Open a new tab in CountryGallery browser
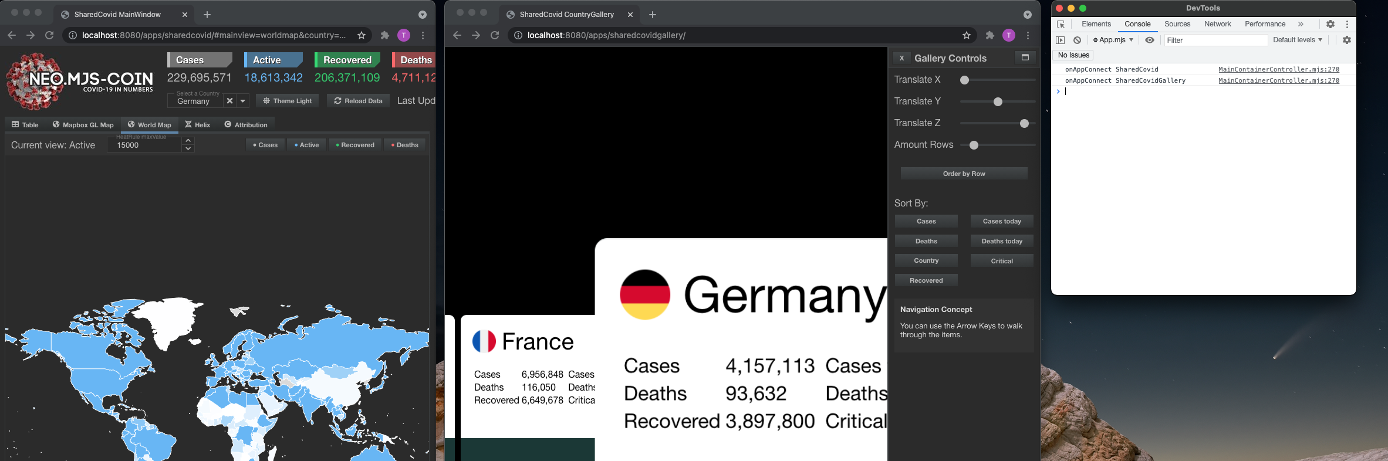Viewport: 1388px width, 461px height. 653,15
